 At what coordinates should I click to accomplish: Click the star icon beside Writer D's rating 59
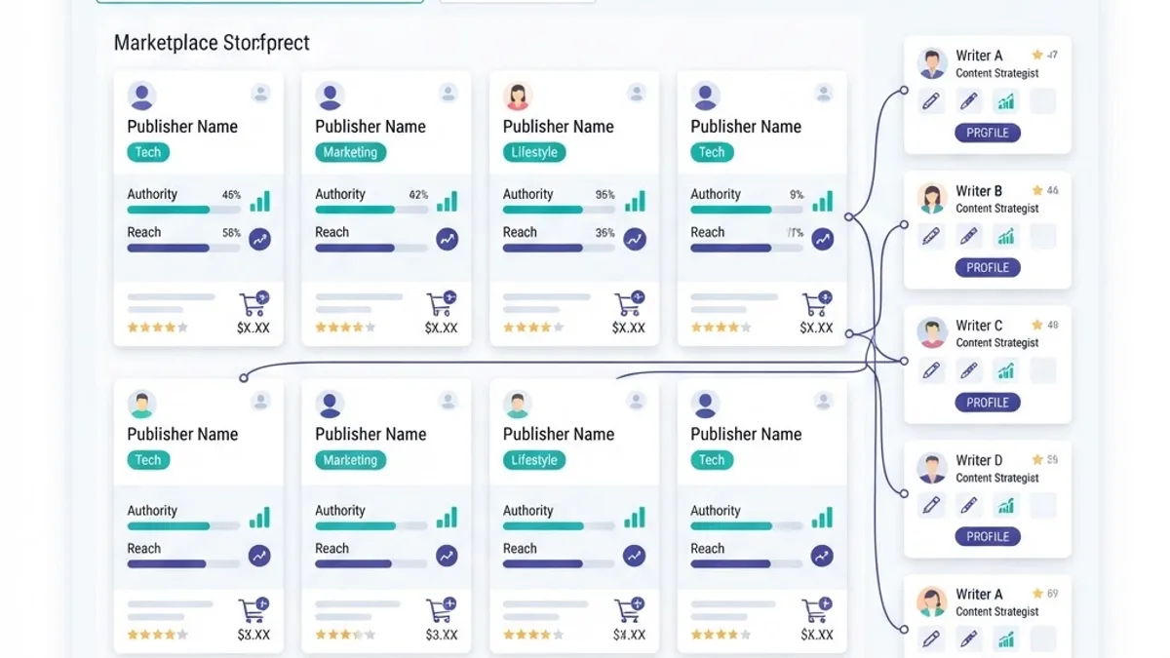(1037, 459)
